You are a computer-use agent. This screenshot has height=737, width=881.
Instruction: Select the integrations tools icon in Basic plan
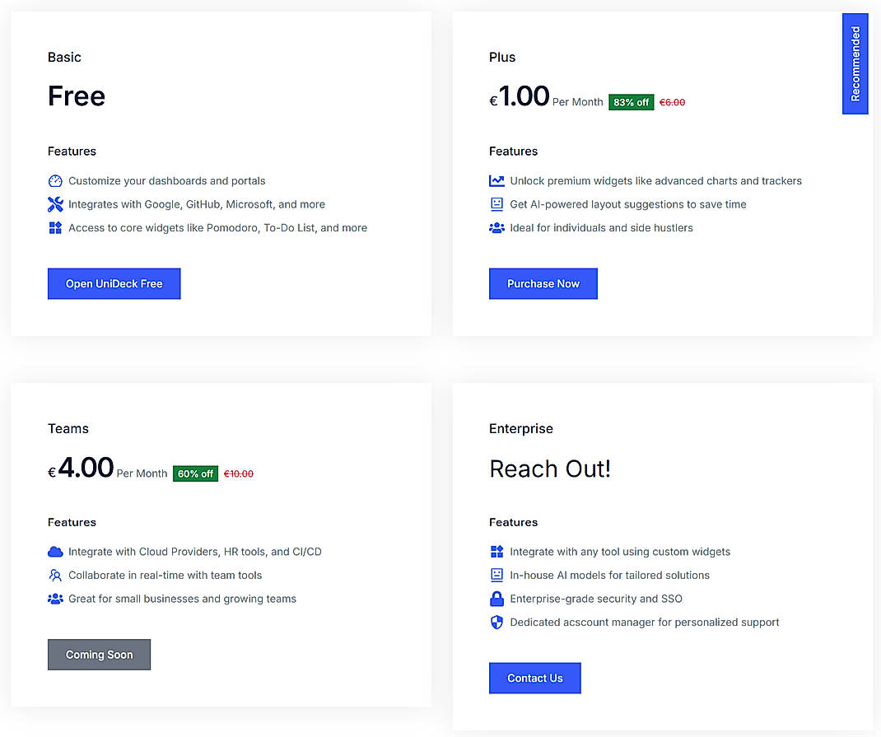55,204
